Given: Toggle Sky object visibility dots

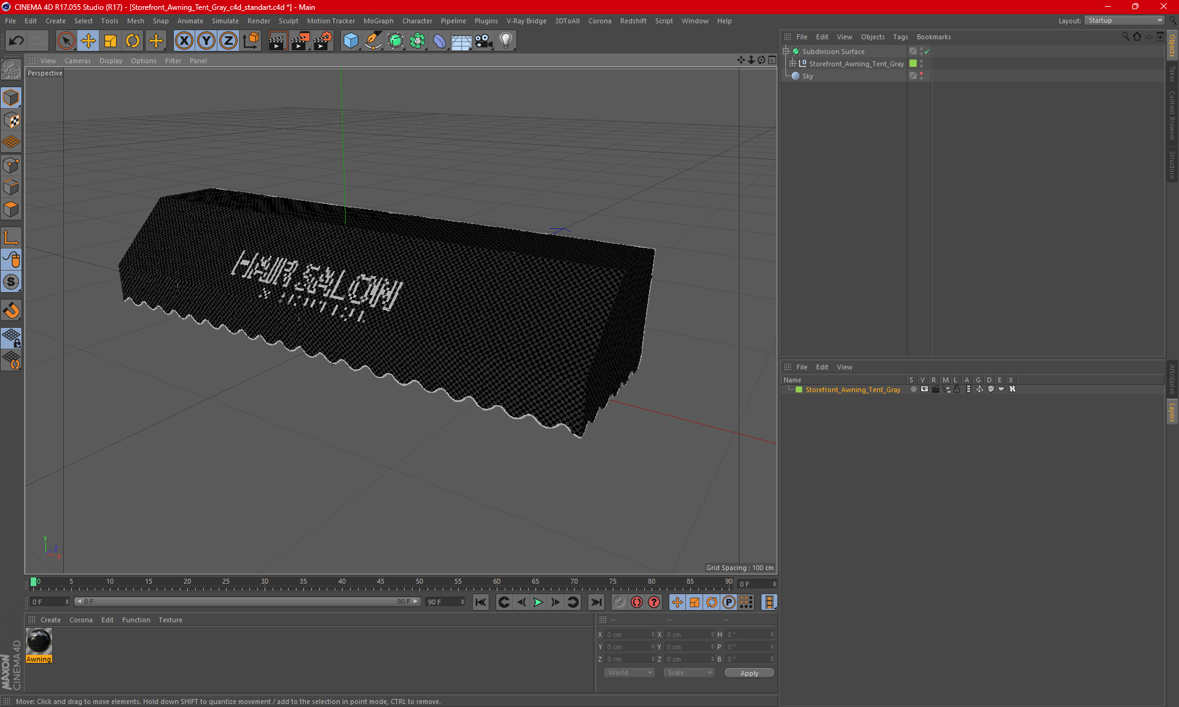Looking at the screenshot, I should [921, 75].
